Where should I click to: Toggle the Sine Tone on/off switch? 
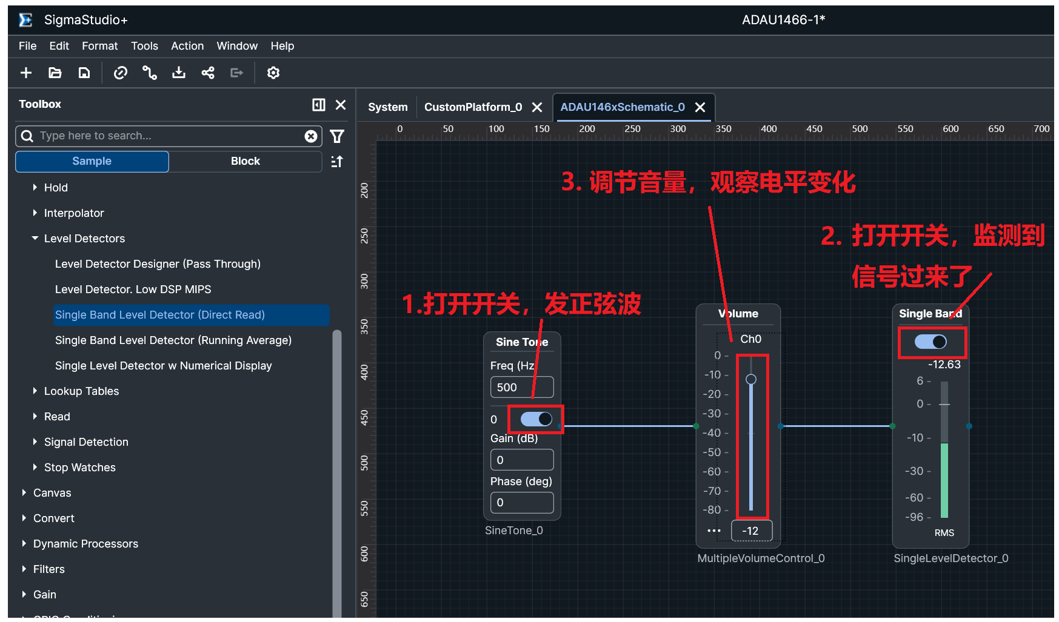[536, 419]
